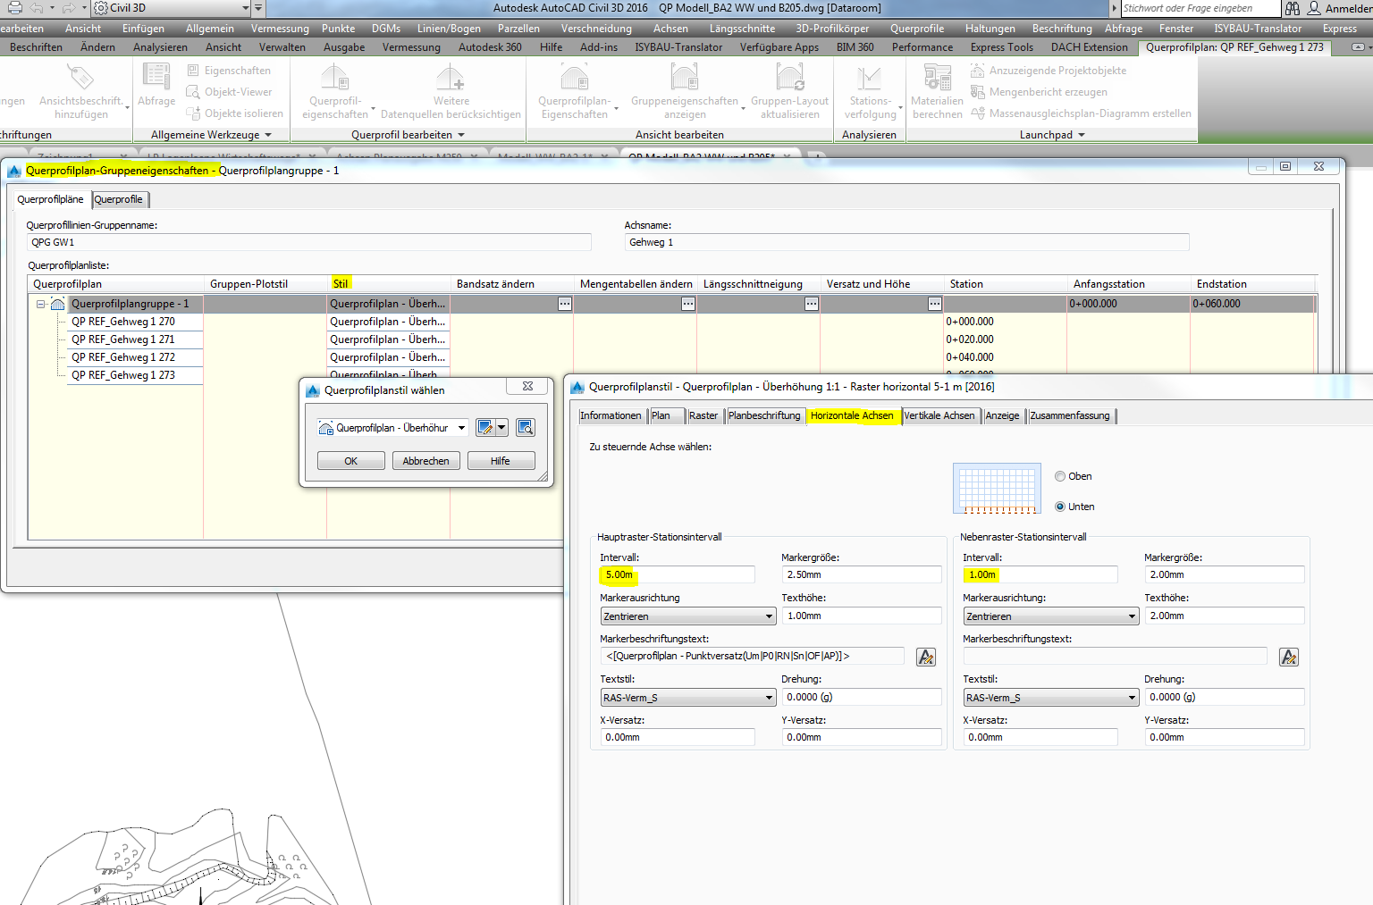Open Nebenraster Markerausrichtung Zentrieren dropdown
The image size is (1373, 905).
(1051, 616)
